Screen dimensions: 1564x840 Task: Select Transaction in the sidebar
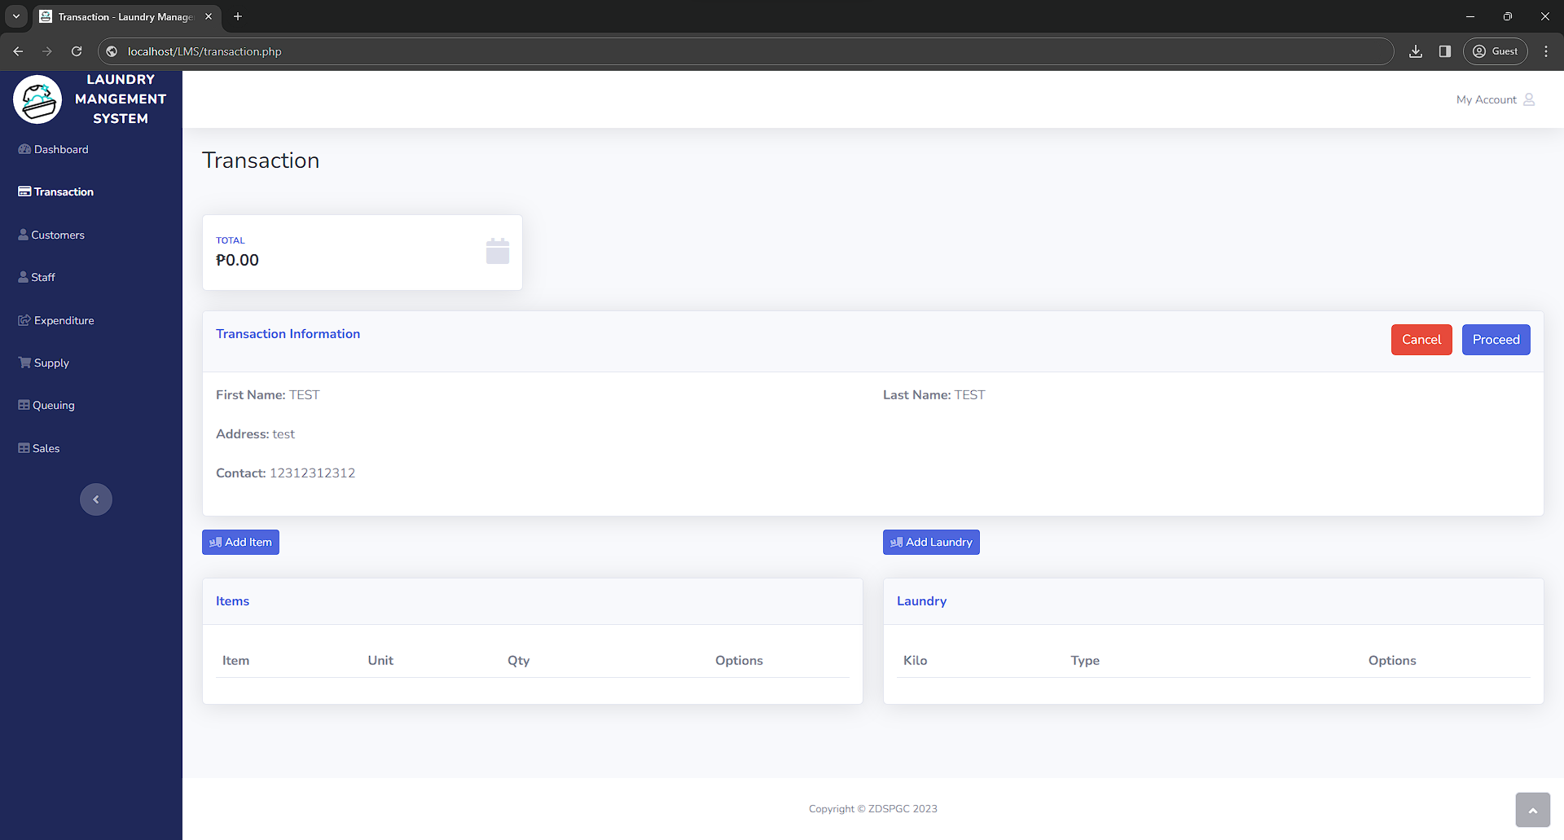click(x=56, y=191)
